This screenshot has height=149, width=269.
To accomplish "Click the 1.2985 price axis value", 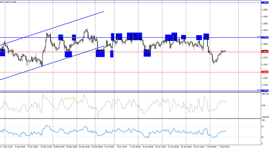I will [x=265, y=10].
